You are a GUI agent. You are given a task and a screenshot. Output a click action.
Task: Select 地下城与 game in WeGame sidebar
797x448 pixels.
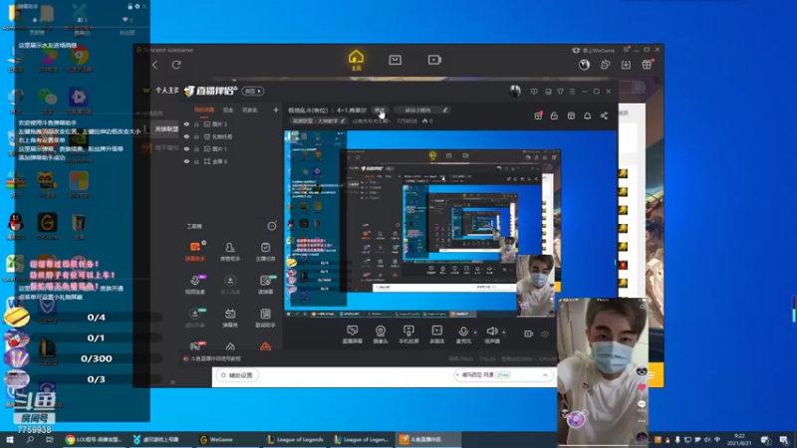166,147
